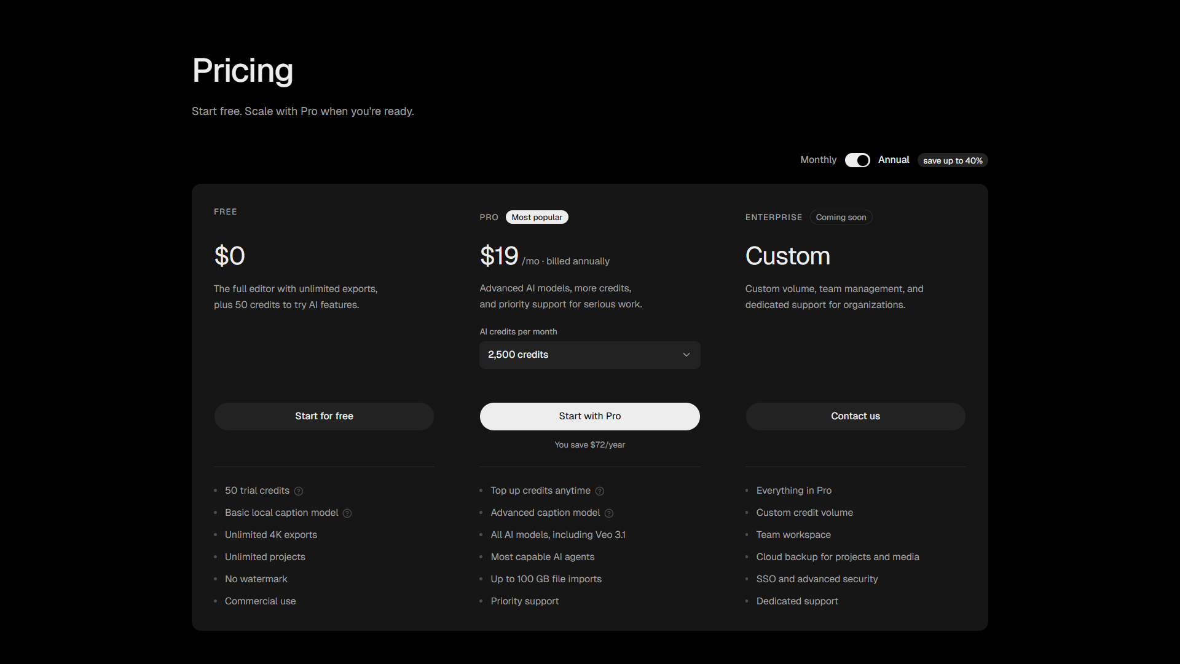
Task: Click SSO and advanced security
Action: click(817, 579)
